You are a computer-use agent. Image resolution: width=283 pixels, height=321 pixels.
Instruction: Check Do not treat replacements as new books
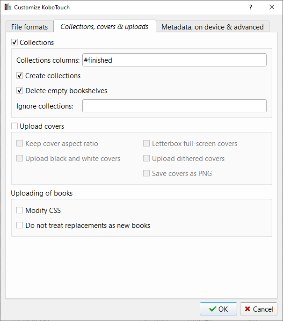coord(20,226)
